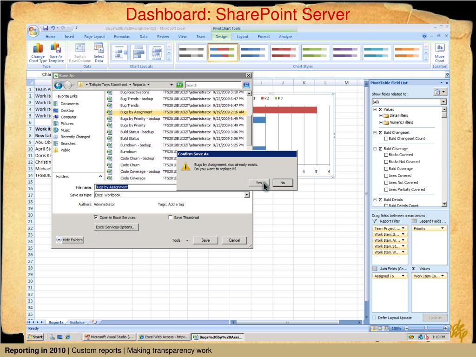The width and height of the screenshot is (476, 357).
Task: Click the Undo icon in Quick Access toolbar
Action: [x=53, y=28]
